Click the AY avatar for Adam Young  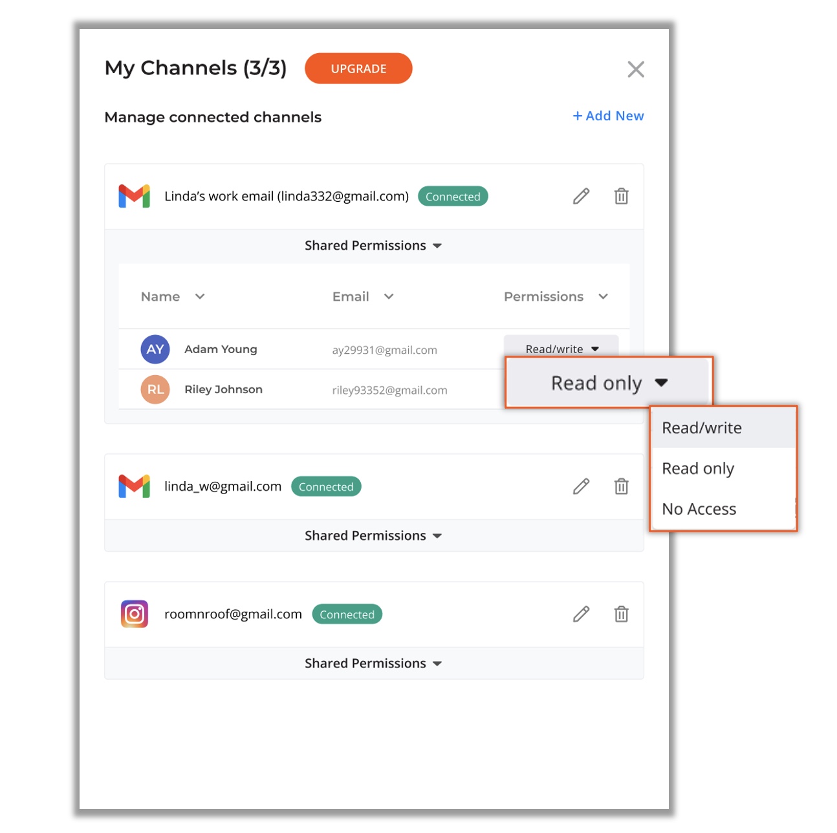click(x=155, y=350)
